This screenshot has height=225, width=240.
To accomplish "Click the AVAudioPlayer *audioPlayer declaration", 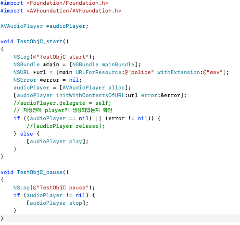I will point(44,26).
